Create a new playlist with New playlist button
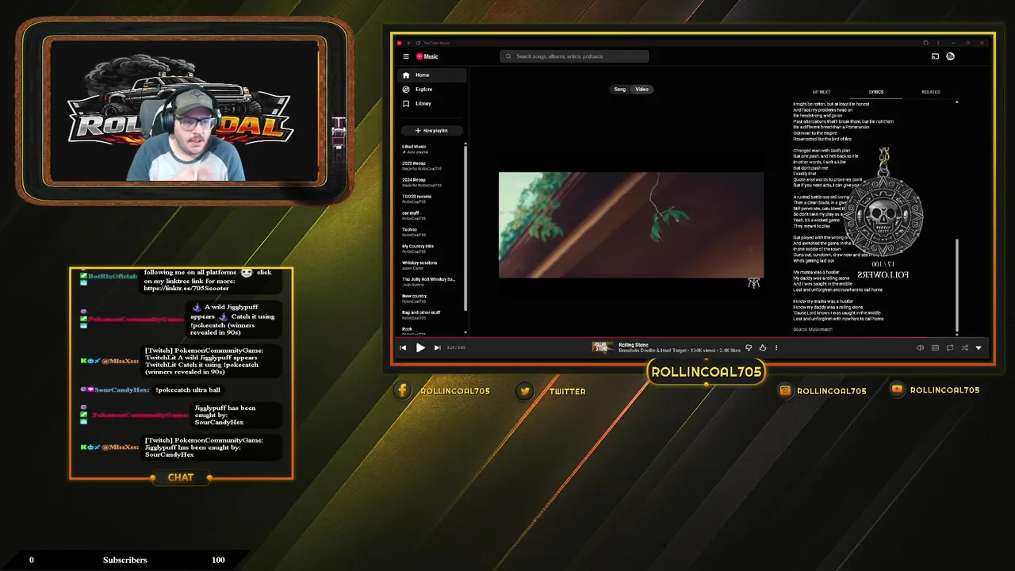 coord(431,130)
